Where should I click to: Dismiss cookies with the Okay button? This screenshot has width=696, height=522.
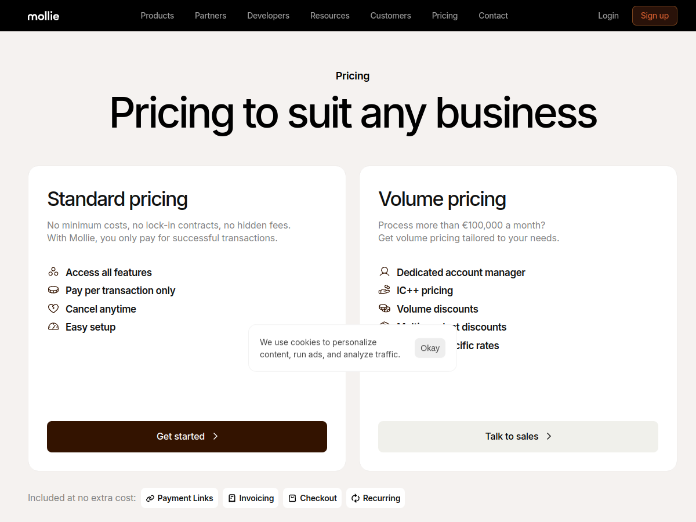(430, 348)
